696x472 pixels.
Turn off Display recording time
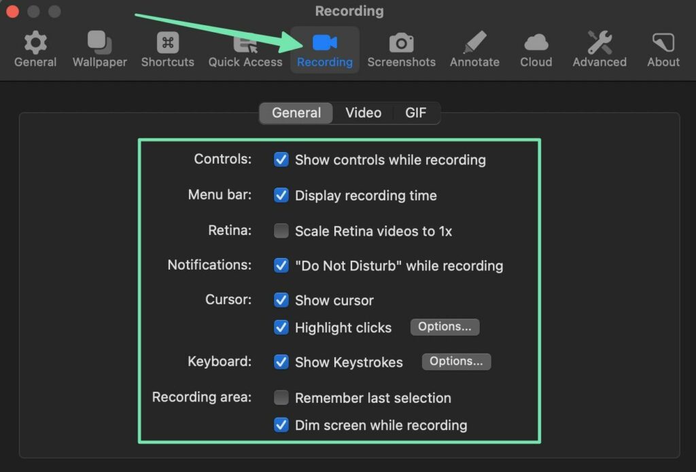tap(281, 196)
